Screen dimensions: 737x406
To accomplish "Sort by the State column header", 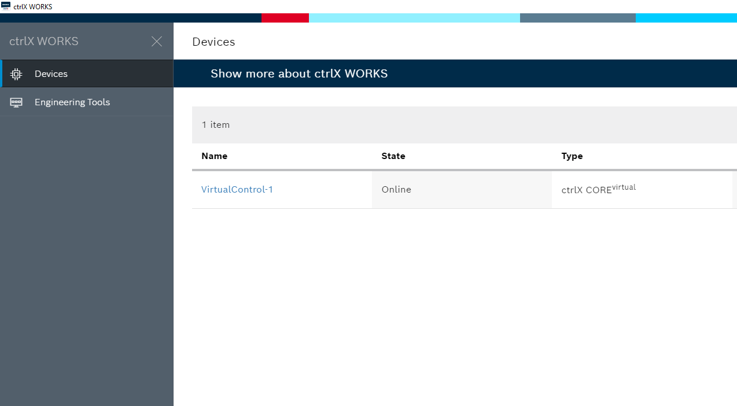I will point(393,156).
